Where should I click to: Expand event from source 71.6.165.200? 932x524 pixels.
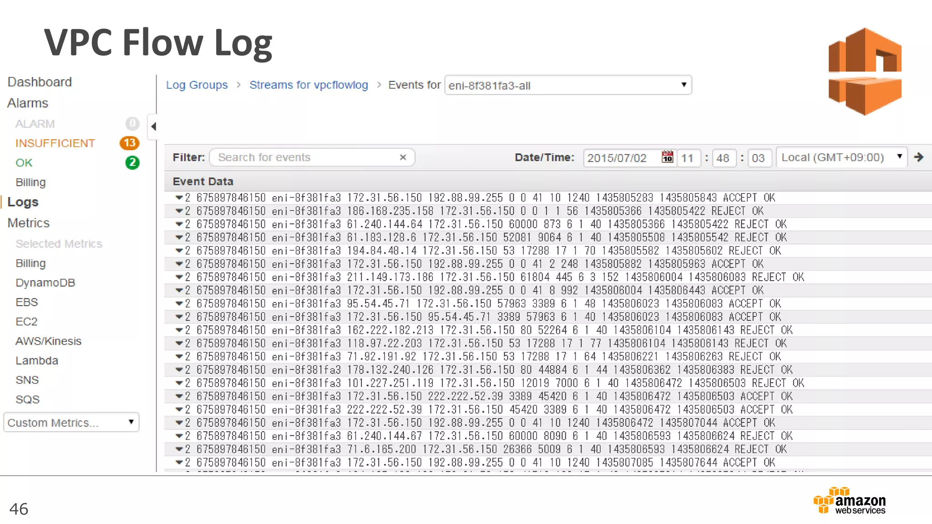[179, 449]
